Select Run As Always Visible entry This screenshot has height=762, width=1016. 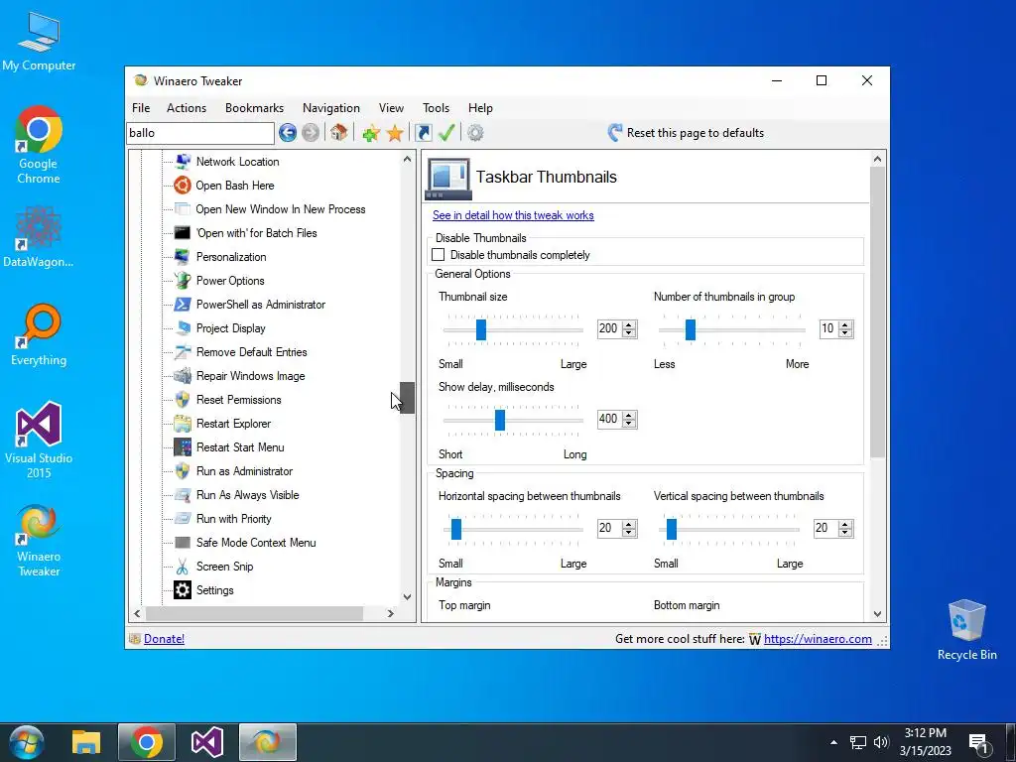tap(247, 495)
